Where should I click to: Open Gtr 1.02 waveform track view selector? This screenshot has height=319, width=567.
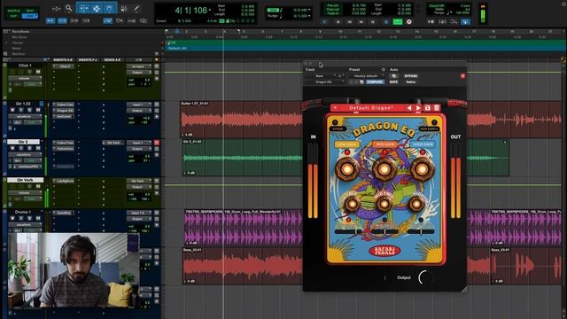pos(25,116)
